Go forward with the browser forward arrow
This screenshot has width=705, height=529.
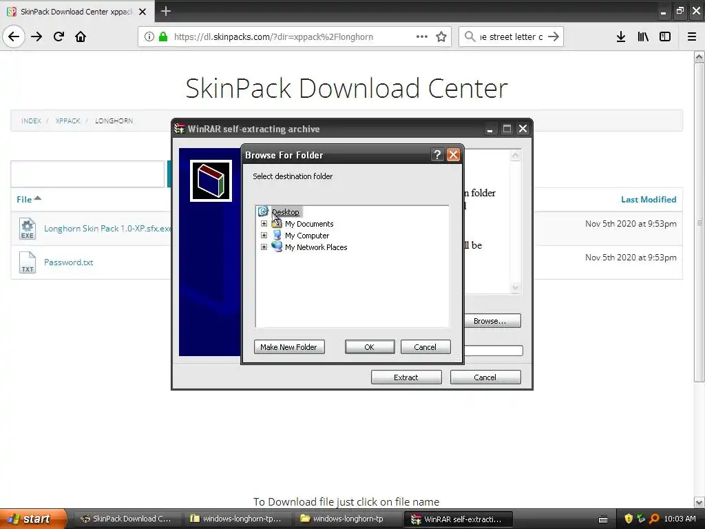tap(36, 37)
